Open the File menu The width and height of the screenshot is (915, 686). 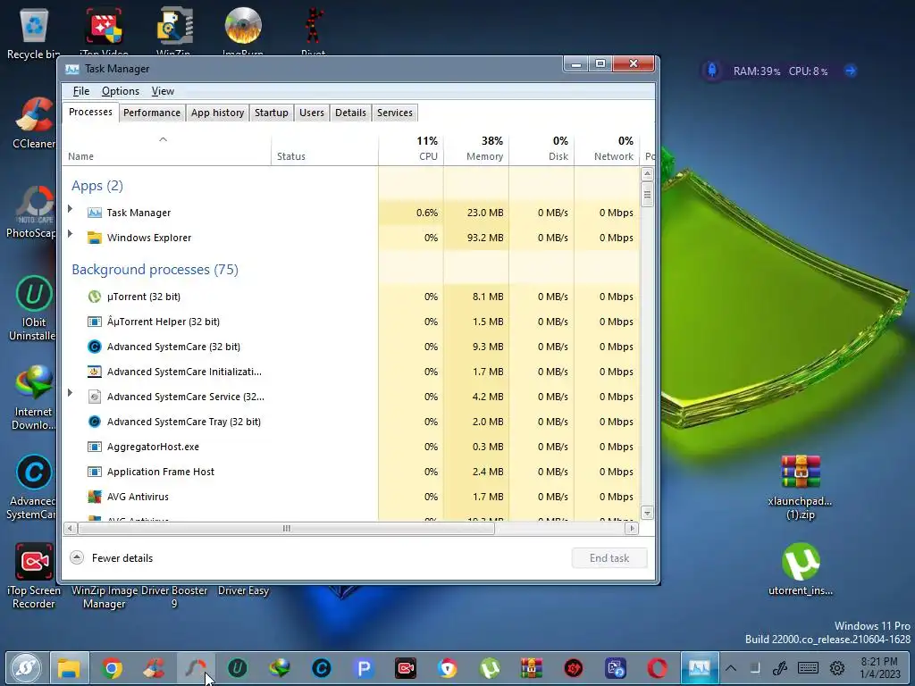[x=81, y=91]
